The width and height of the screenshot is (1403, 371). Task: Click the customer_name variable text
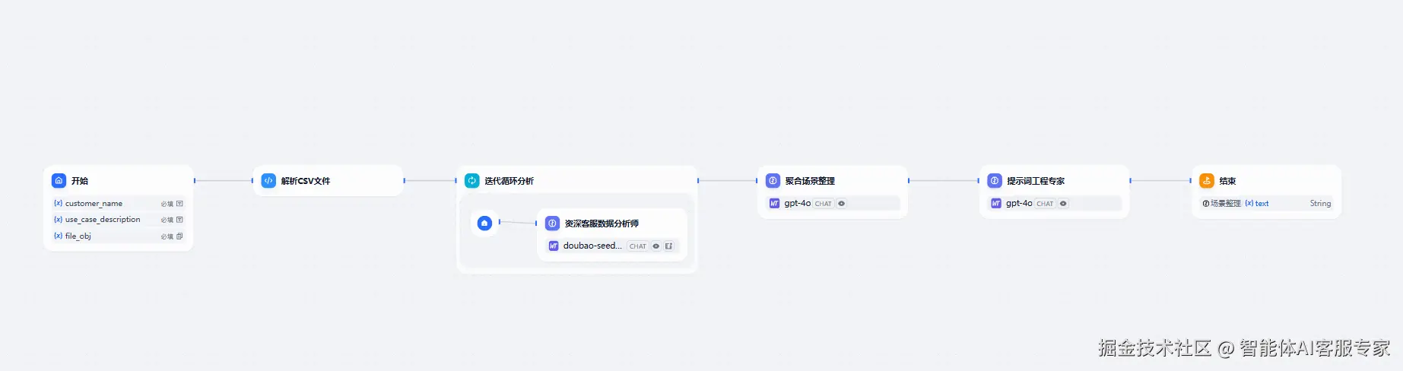click(x=94, y=204)
